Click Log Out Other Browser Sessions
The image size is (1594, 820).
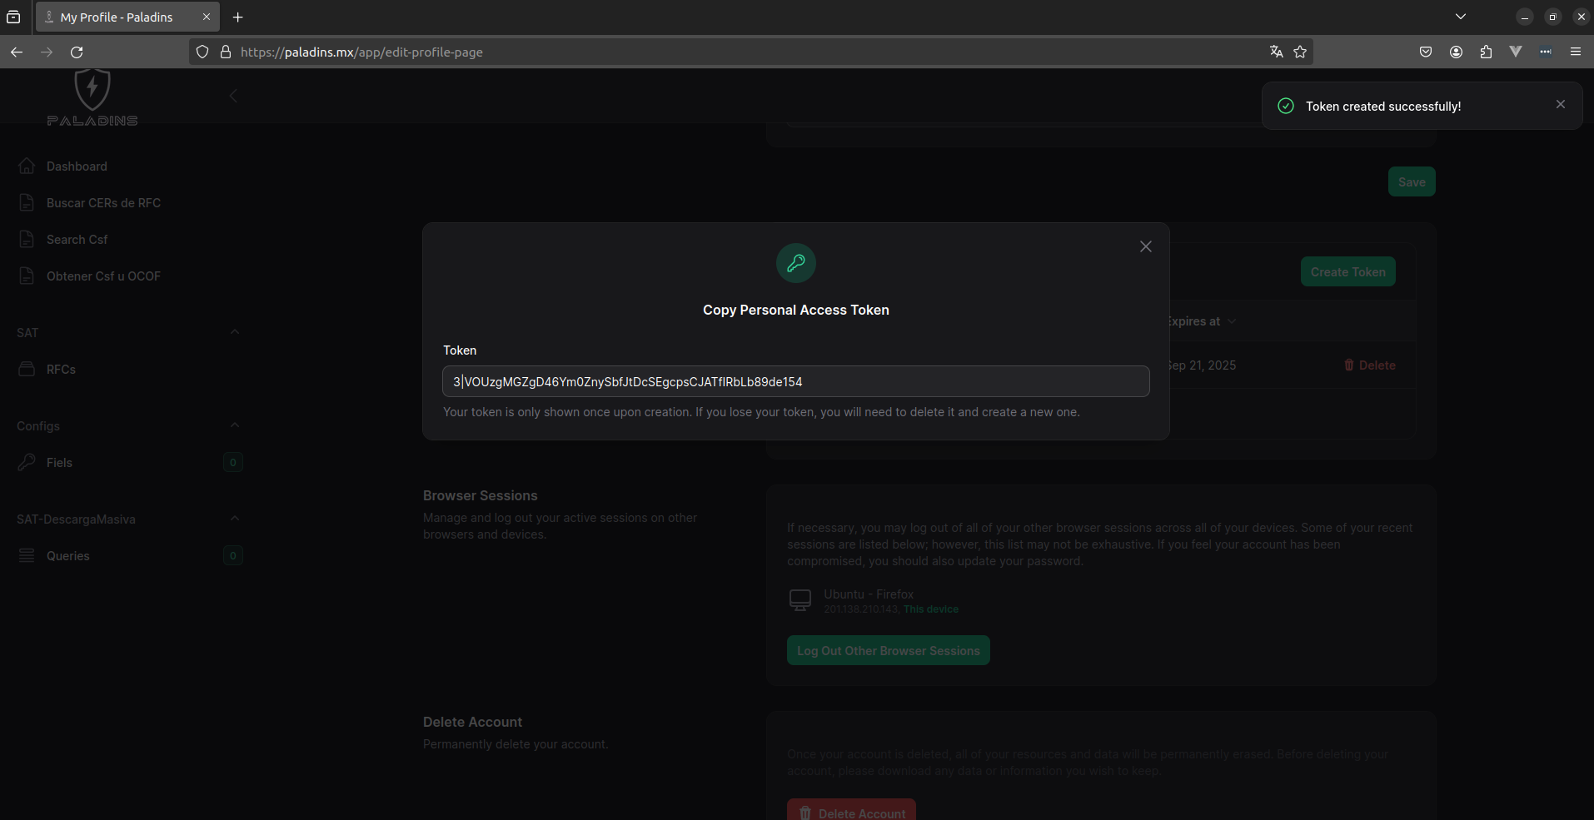[x=888, y=651]
